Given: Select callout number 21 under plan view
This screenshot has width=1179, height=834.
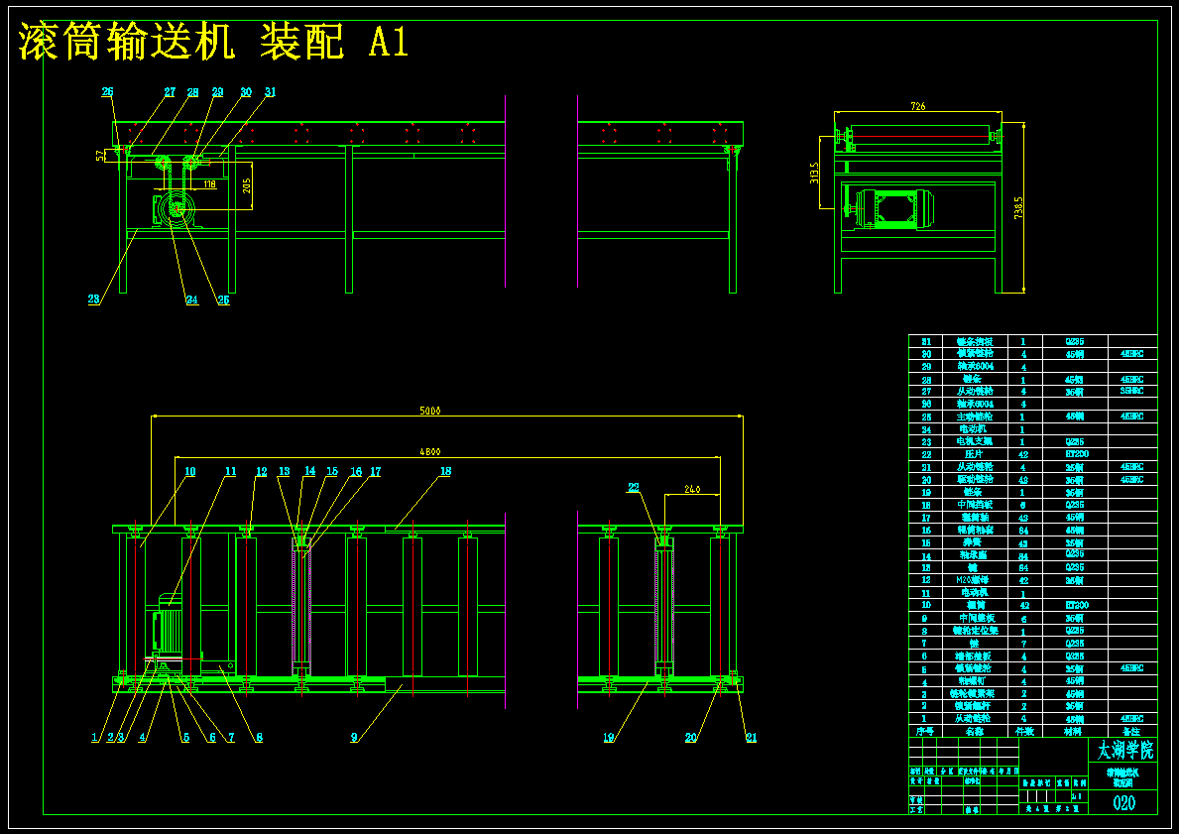Looking at the screenshot, I should click(x=752, y=738).
